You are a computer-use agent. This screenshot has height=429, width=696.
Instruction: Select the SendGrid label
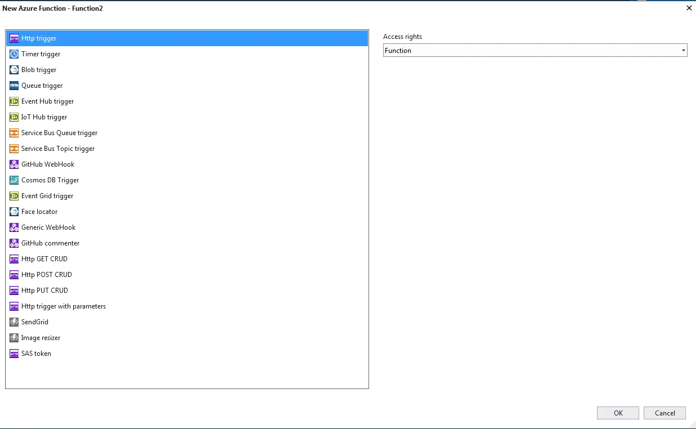coord(35,322)
